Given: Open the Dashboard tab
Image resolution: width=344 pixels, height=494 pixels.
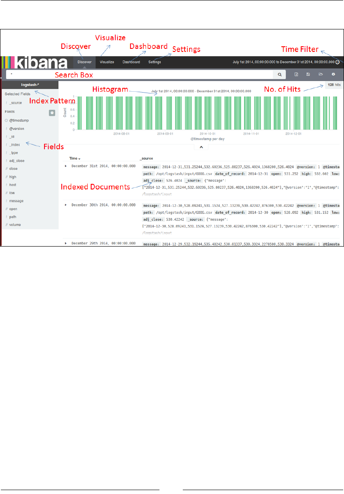Looking at the screenshot, I should click(131, 62).
